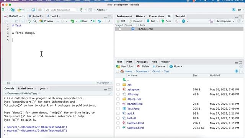Click the Save All documents icon
This screenshot has height=138, width=245.
click(x=33, y=10)
